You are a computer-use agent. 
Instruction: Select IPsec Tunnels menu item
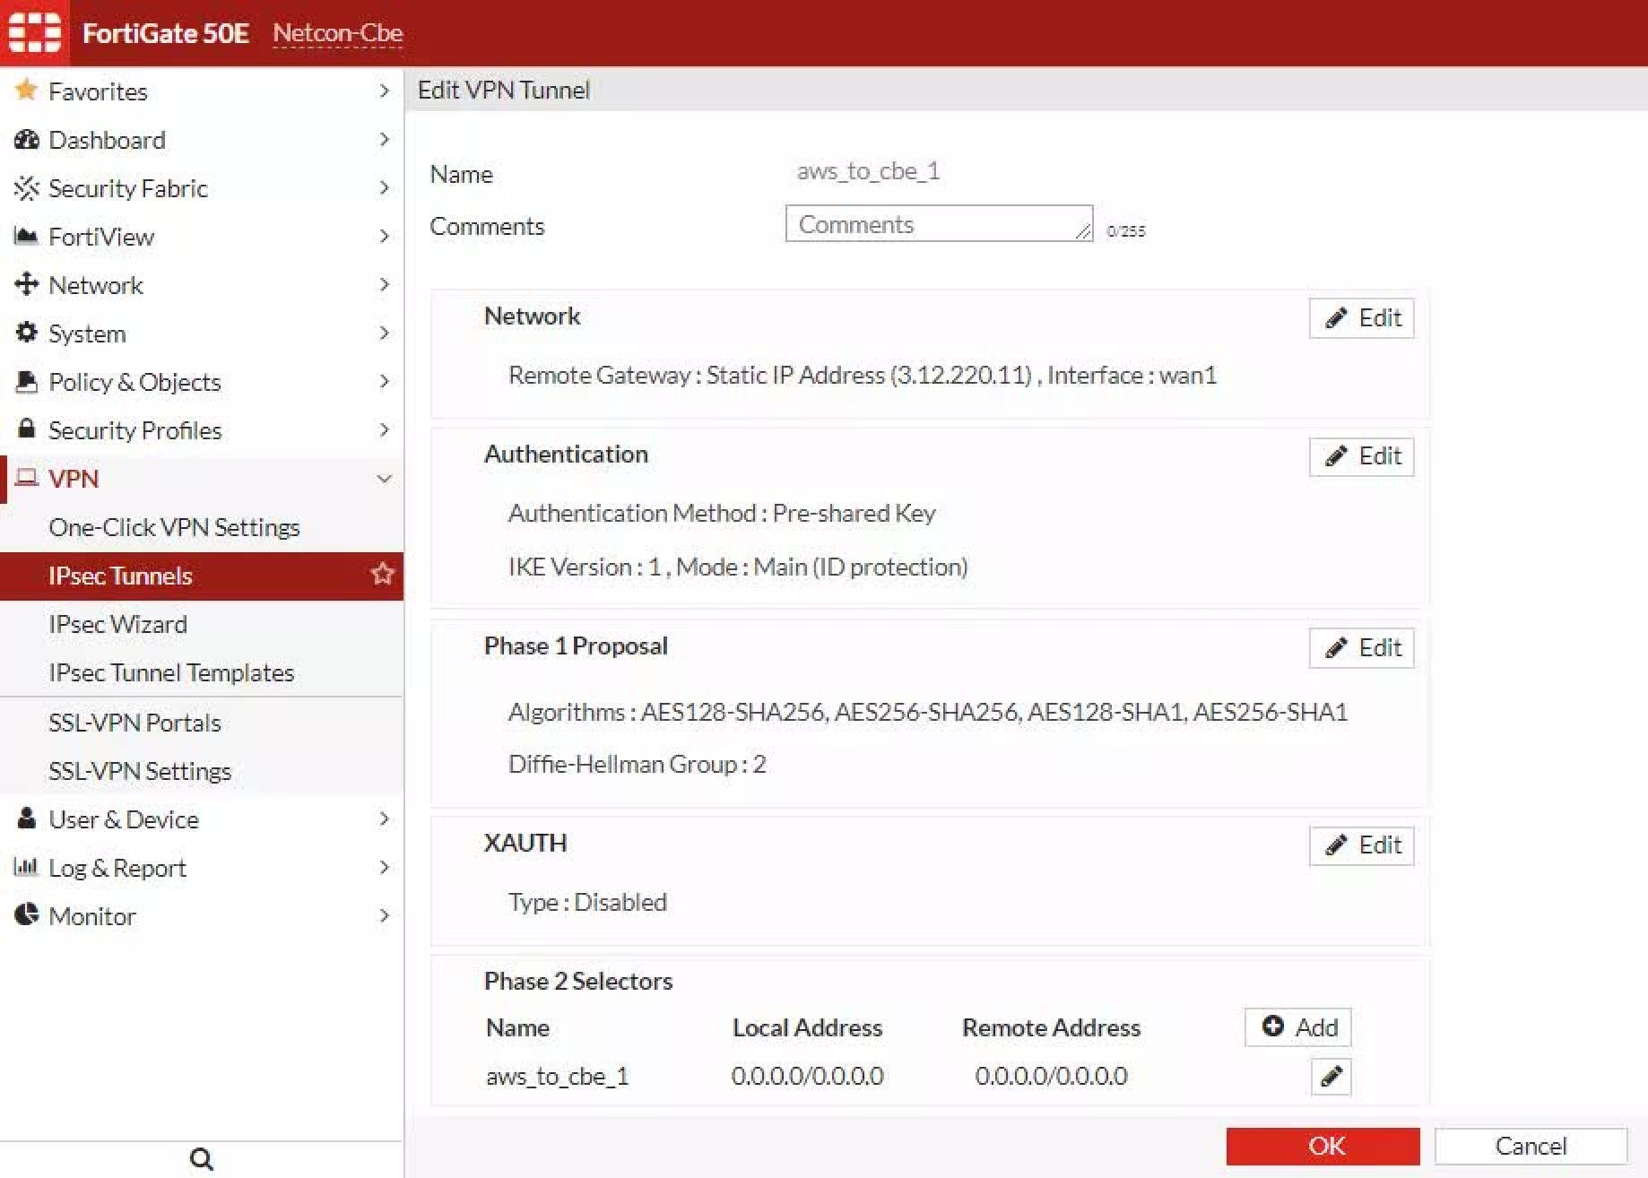[x=202, y=576]
